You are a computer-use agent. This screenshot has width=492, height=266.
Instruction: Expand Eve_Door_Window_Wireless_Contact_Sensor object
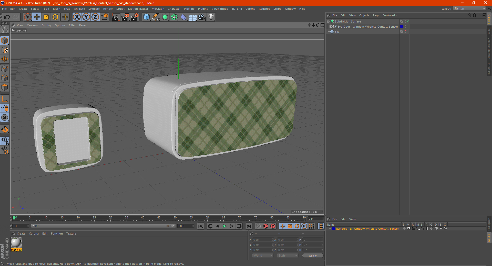[x=331, y=27]
